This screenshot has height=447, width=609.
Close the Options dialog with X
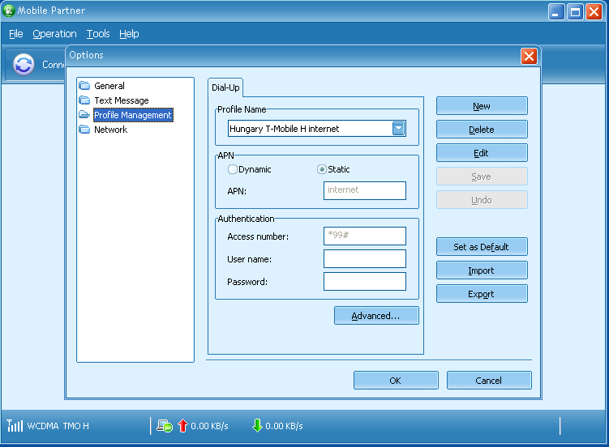tap(529, 56)
